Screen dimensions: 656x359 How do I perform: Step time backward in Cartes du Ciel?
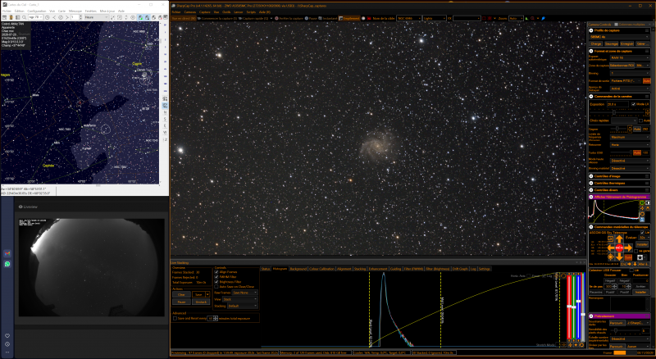[x=54, y=17]
